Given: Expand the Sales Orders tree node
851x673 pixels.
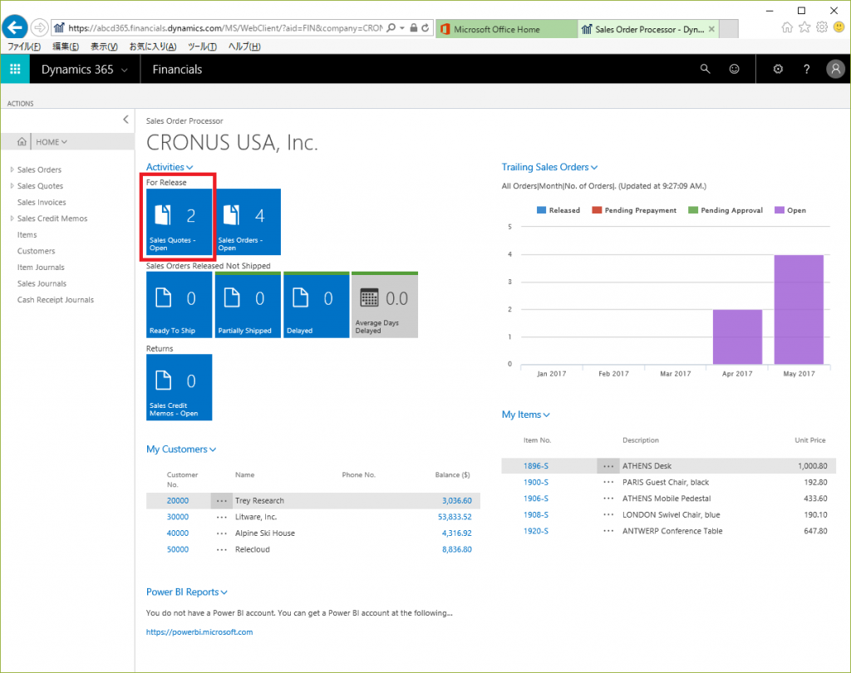Looking at the screenshot, I should pos(12,169).
